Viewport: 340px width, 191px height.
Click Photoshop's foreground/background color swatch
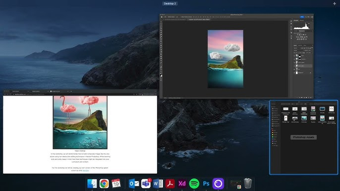point(161,75)
